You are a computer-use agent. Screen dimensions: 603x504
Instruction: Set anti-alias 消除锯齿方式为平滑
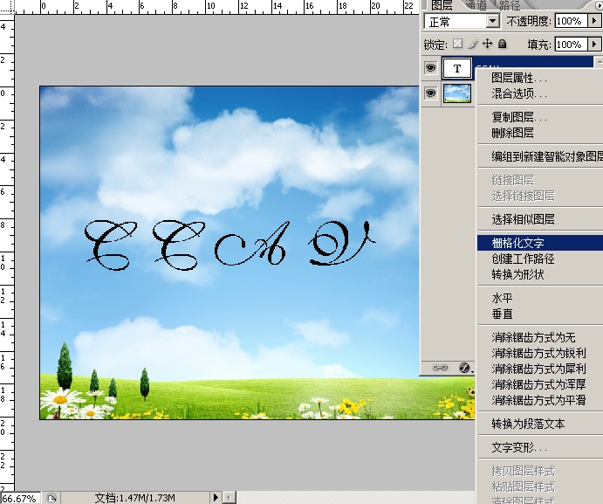538,400
